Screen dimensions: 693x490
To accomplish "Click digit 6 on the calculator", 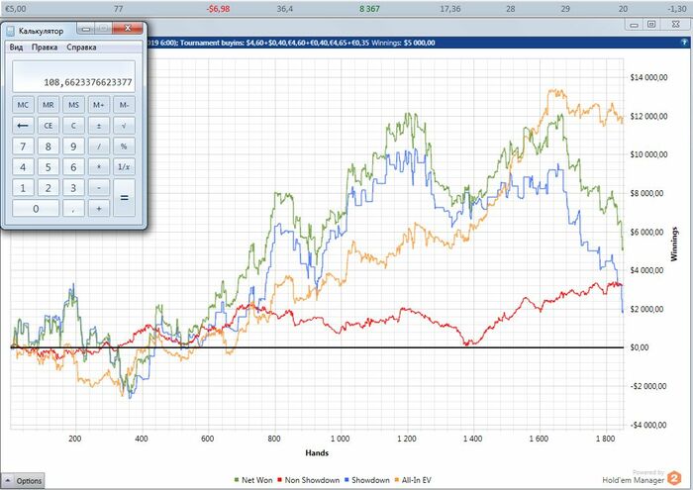I will pyautogui.click(x=73, y=167).
